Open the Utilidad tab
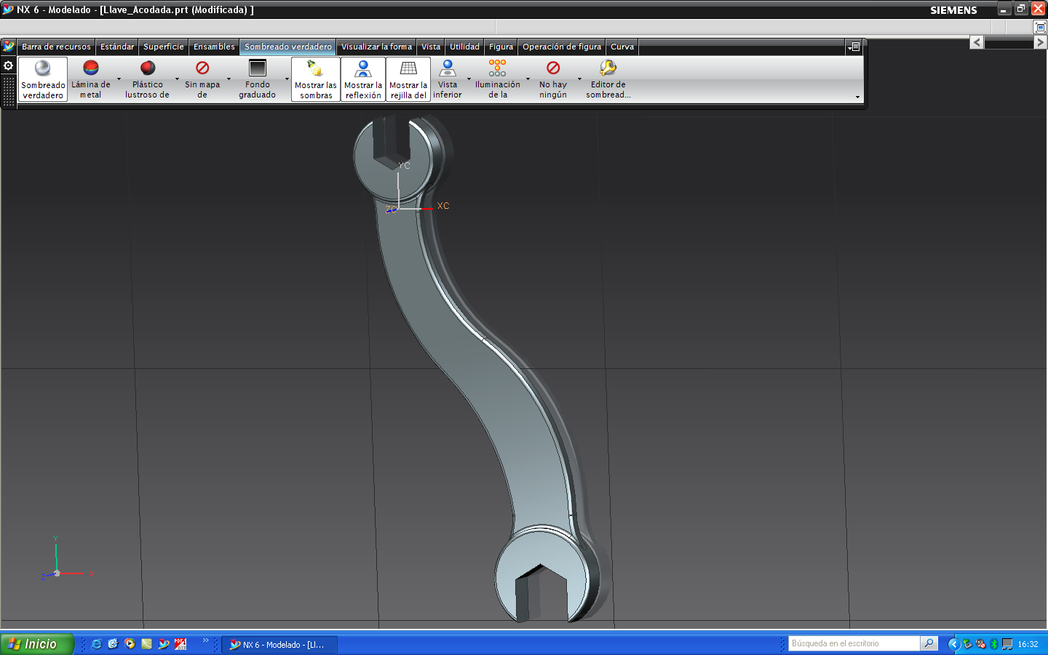The width and height of the screenshot is (1048, 655). click(464, 47)
